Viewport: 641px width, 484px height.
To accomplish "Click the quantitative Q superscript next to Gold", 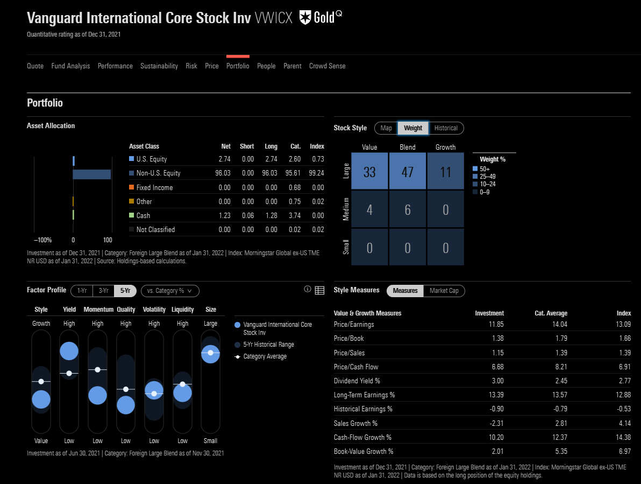I will click(339, 14).
